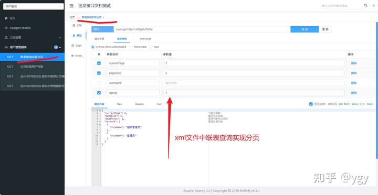The image size is (378, 195).
Task: Click the Script tab icon
Action: point(72,56)
